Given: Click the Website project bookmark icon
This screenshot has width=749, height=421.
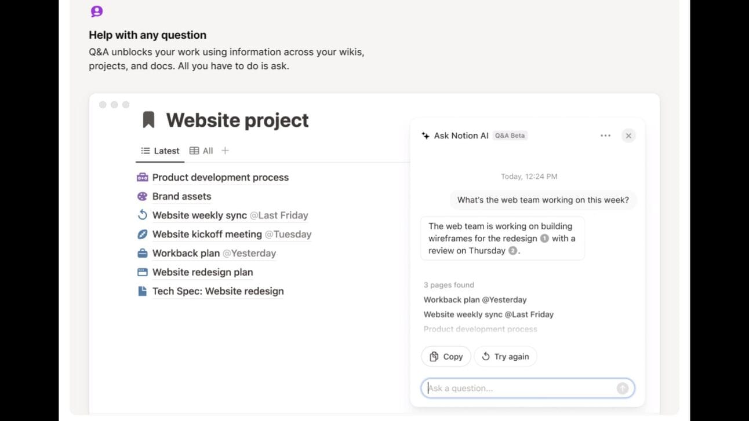Looking at the screenshot, I should pyautogui.click(x=148, y=120).
